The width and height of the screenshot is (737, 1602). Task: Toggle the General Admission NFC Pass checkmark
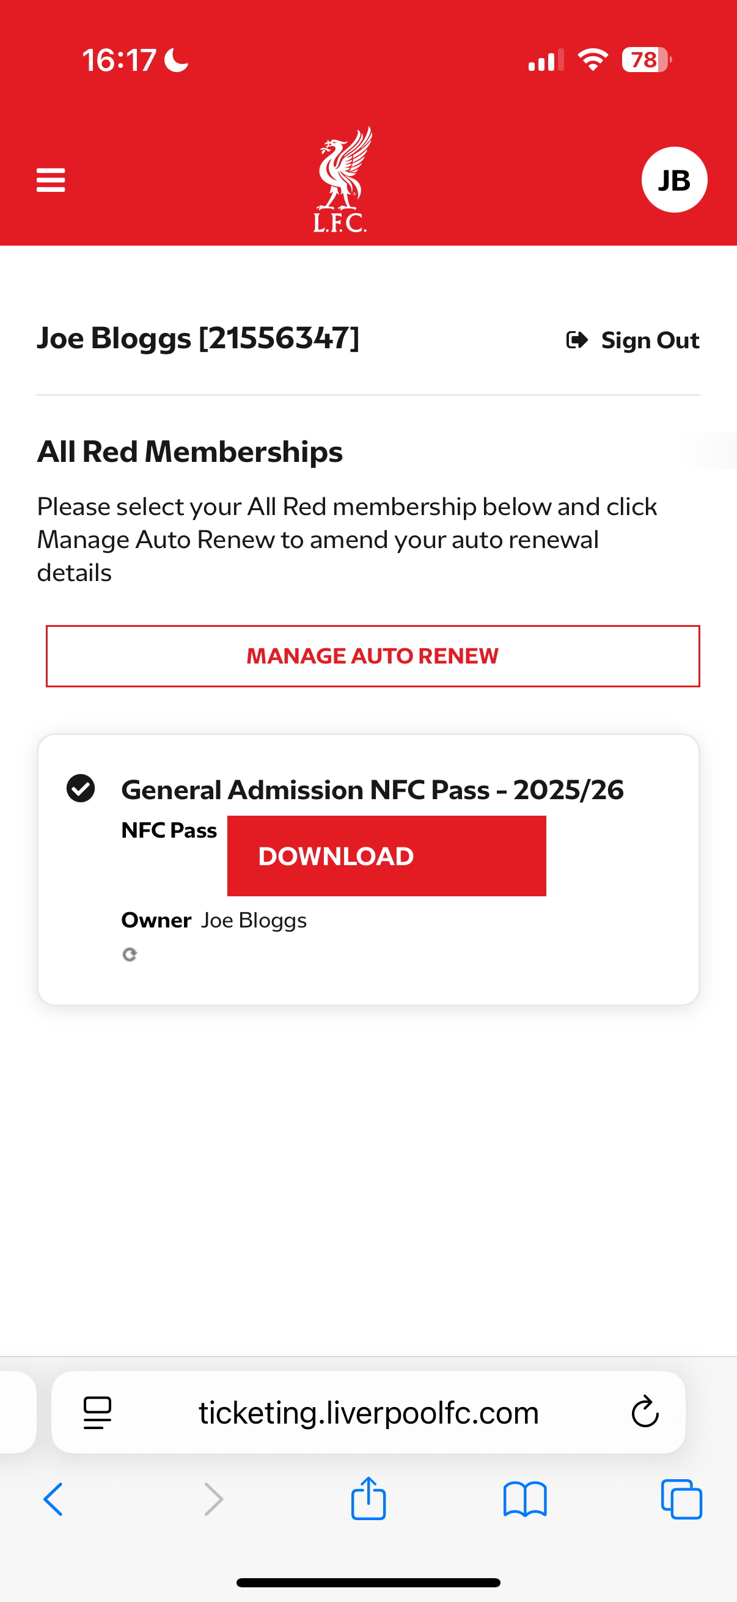pyautogui.click(x=81, y=789)
